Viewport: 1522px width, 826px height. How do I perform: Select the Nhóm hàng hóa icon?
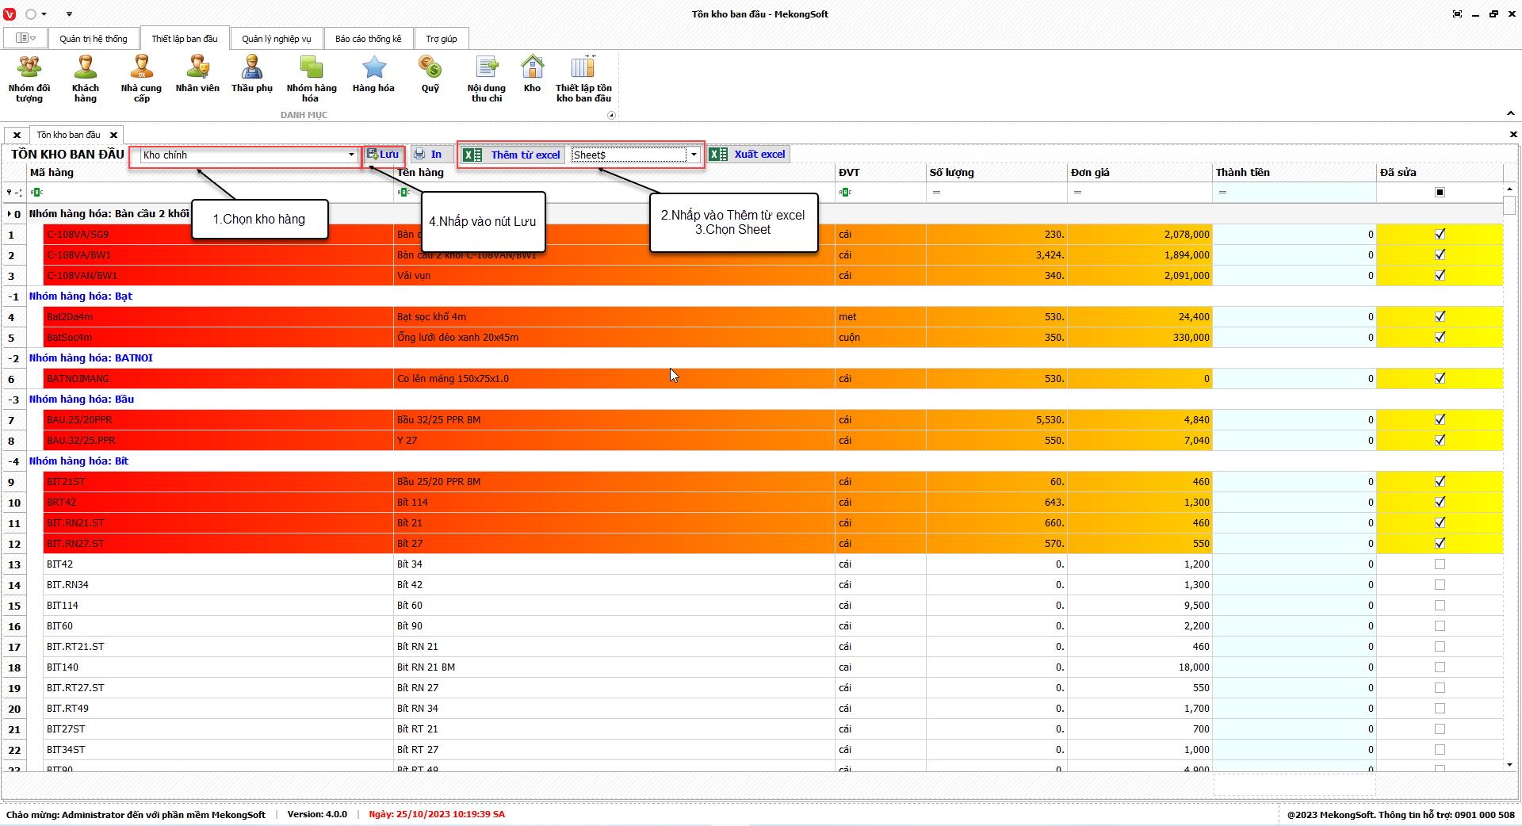(311, 78)
